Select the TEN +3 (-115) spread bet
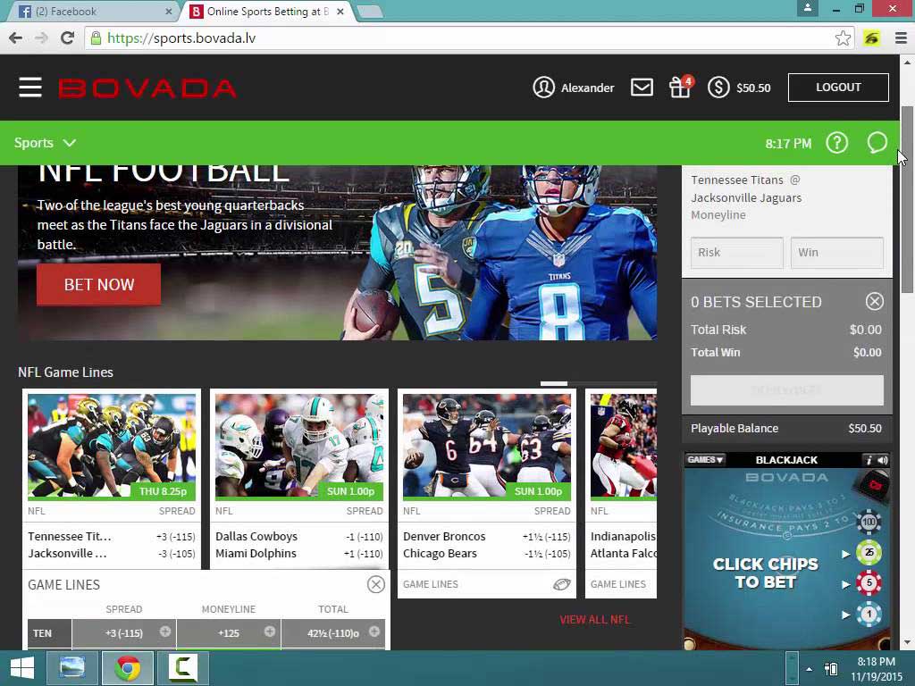This screenshot has height=686, width=915. point(123,633)
